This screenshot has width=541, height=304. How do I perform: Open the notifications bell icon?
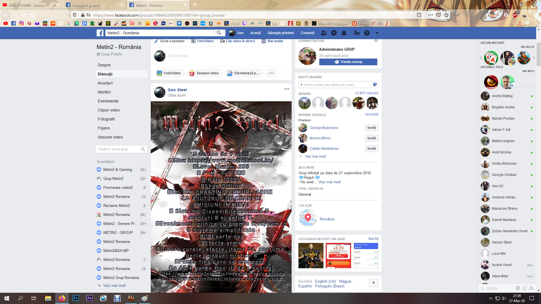coord(344,33)
